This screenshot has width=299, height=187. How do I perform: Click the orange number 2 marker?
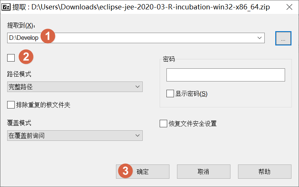pos(26,57)
